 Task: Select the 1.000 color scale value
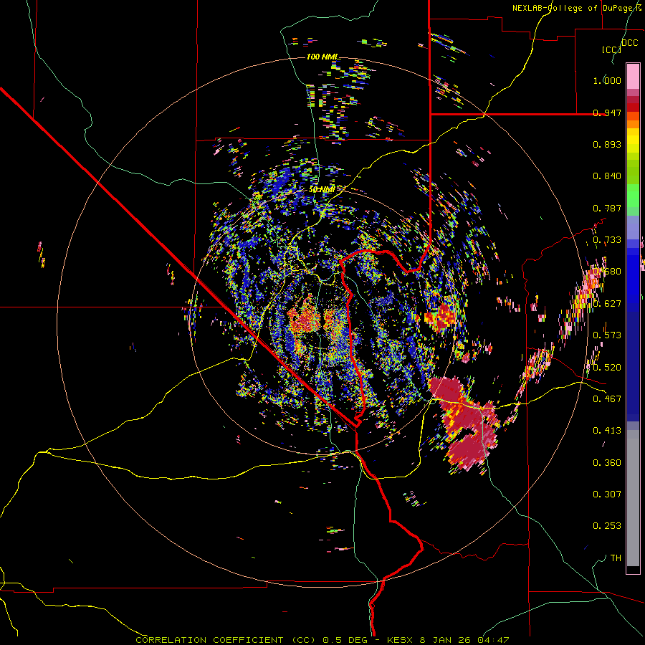[x=607, y=80]
